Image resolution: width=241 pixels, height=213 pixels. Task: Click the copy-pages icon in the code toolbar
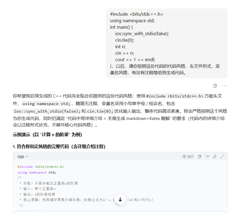(199, 156)
